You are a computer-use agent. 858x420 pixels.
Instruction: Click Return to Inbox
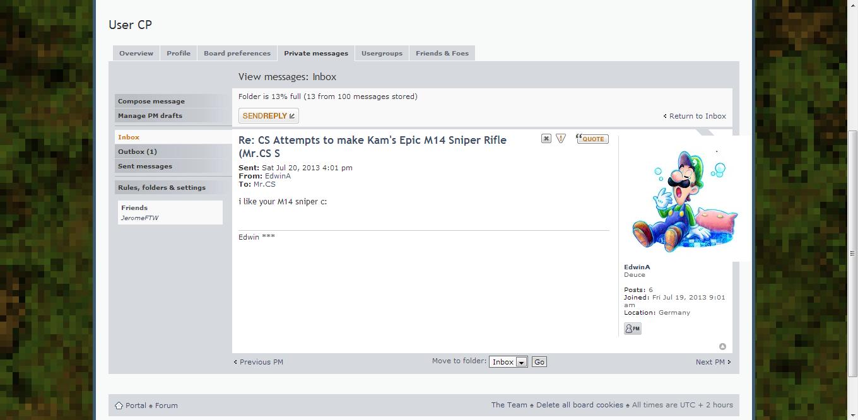tap(697, 116)
